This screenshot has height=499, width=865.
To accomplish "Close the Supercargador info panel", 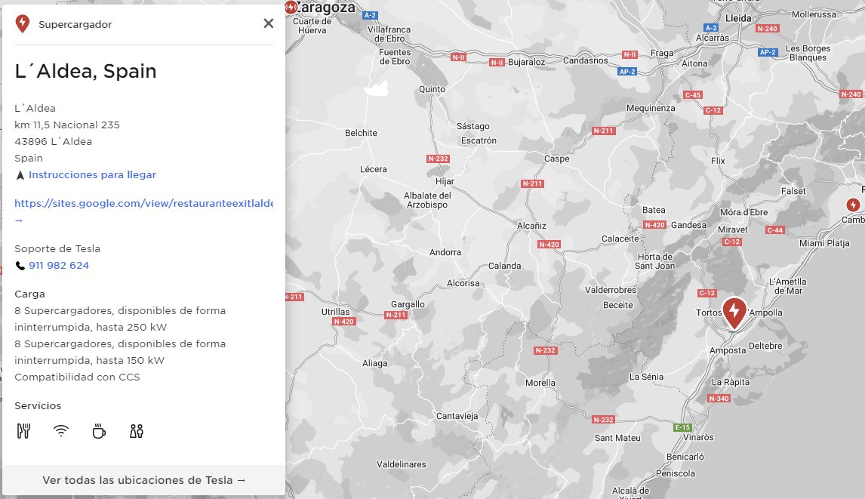I will tap(268, 23).
